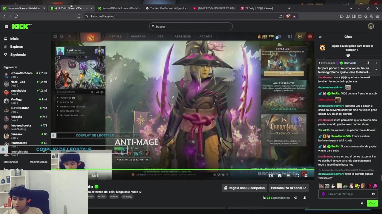Focus the Buscar search field
The height and width of the screenshot is (214, 382).
pos(191,26)
